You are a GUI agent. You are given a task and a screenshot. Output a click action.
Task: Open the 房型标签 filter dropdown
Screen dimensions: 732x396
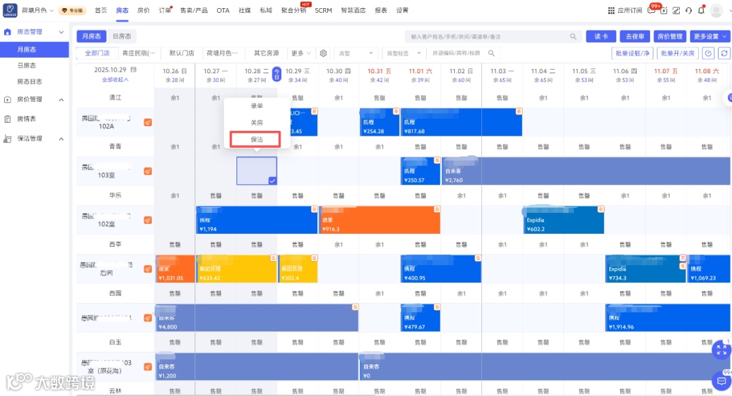403,54
